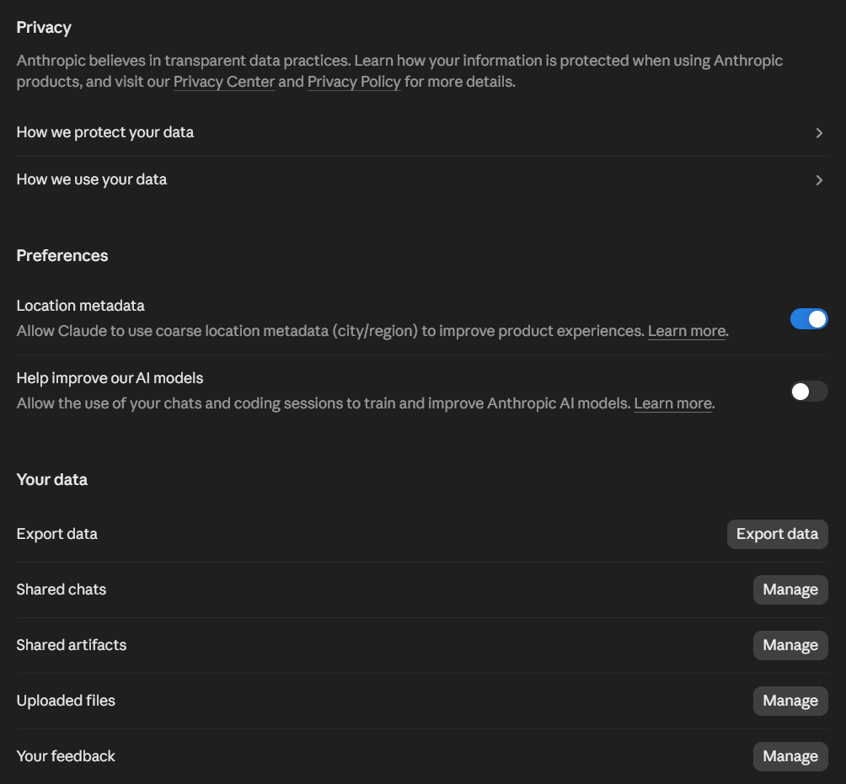Manage Your feedback
Viewport: 846px width, 784px height.
[790, 756]
